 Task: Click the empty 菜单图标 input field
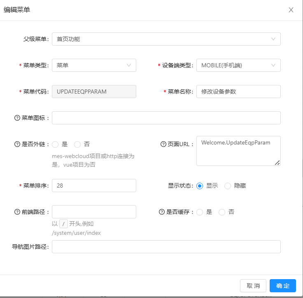(x=166, y=118)
